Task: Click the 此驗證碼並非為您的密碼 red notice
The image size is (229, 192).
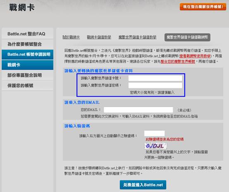Action: click(x=165, y=139)
